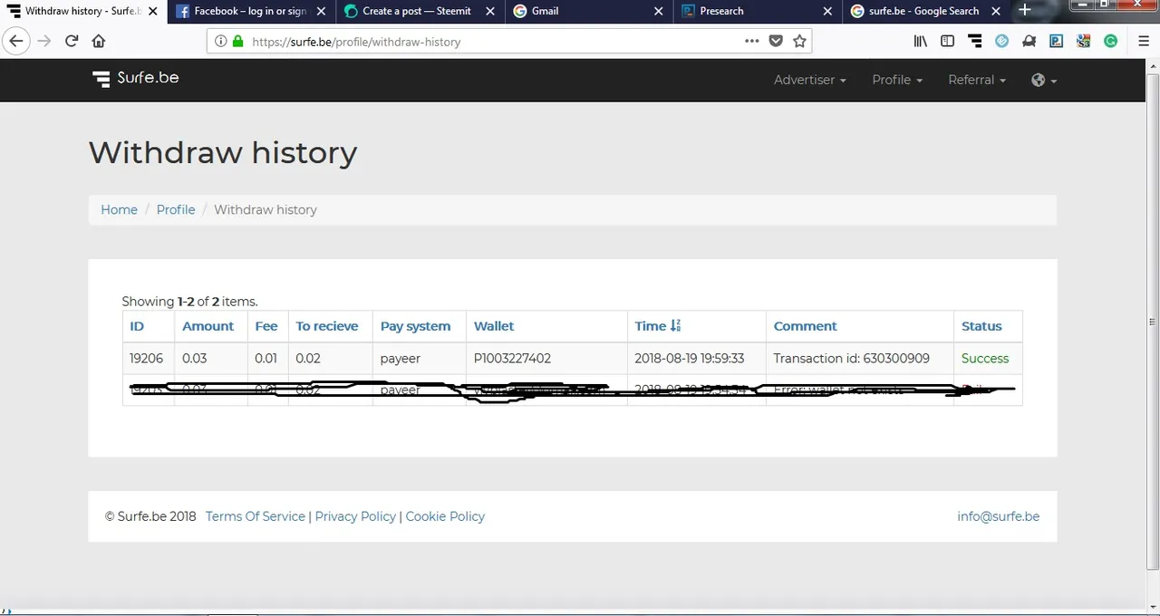The height and width of the screenshot is (616, 1160).
Task: Click the Surfe.be logo in header
Action: 136,78
